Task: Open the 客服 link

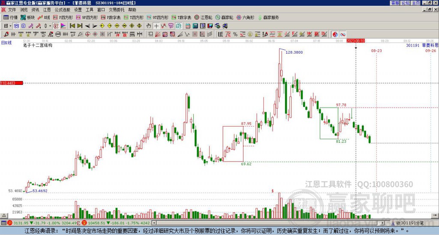Action: click(395, 3)
